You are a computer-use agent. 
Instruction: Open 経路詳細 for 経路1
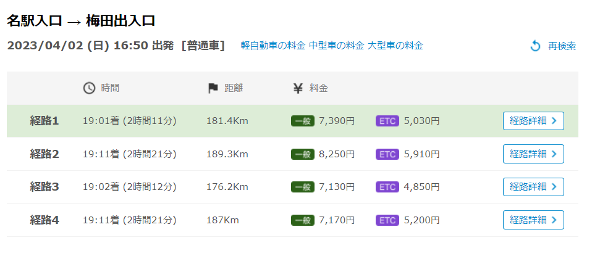[533, 121]
